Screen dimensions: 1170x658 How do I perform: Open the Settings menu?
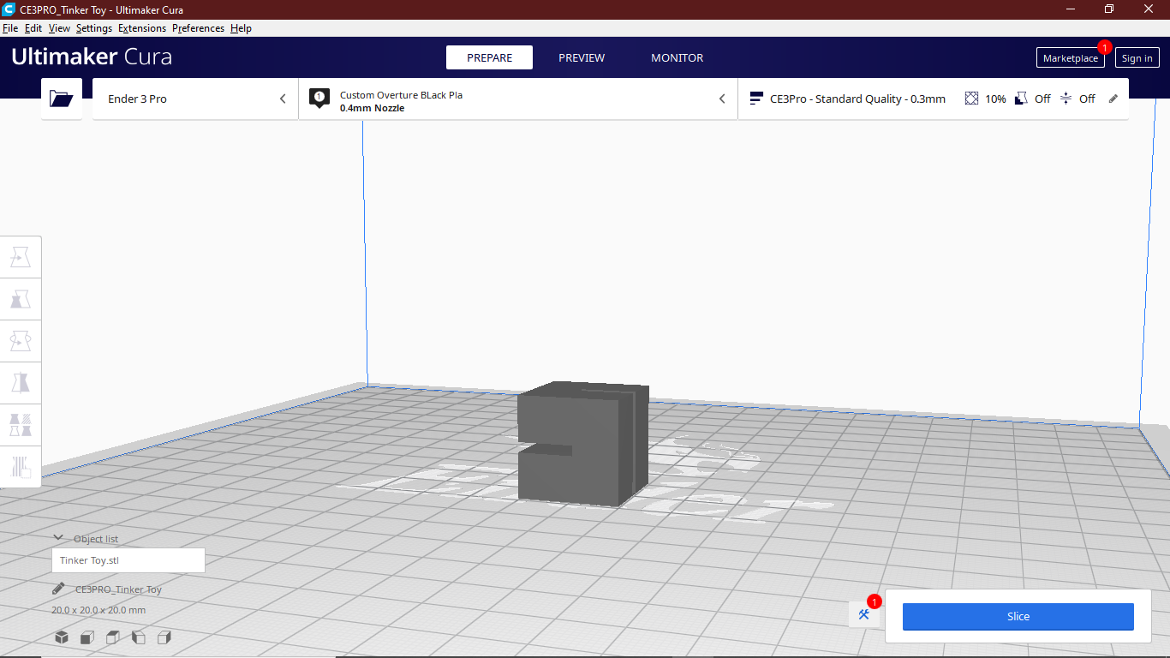[94, 28]
